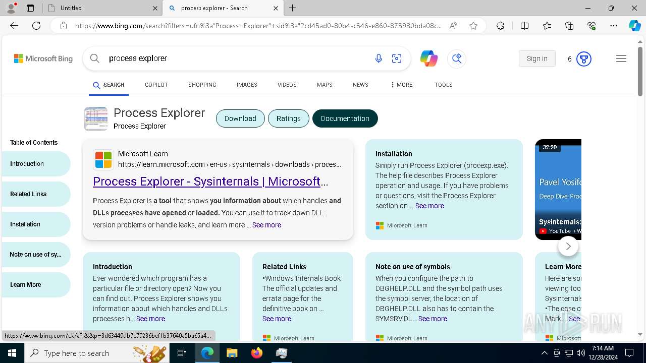The image size is (646, 363).
Task: Expand See more in Note on use of symbols
Action: pos(433,319)
